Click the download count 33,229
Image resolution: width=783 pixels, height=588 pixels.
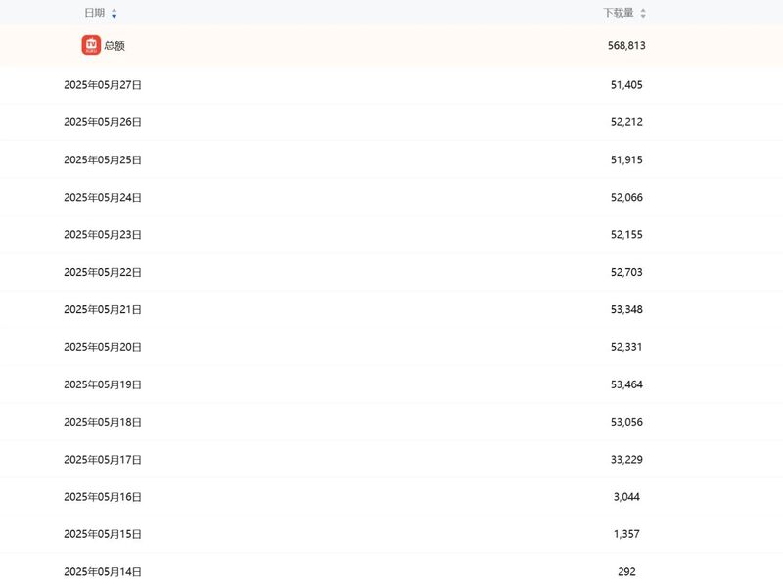626,460
